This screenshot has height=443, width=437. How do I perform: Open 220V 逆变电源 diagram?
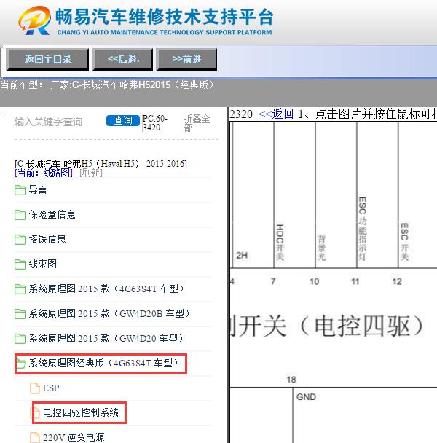74,437
